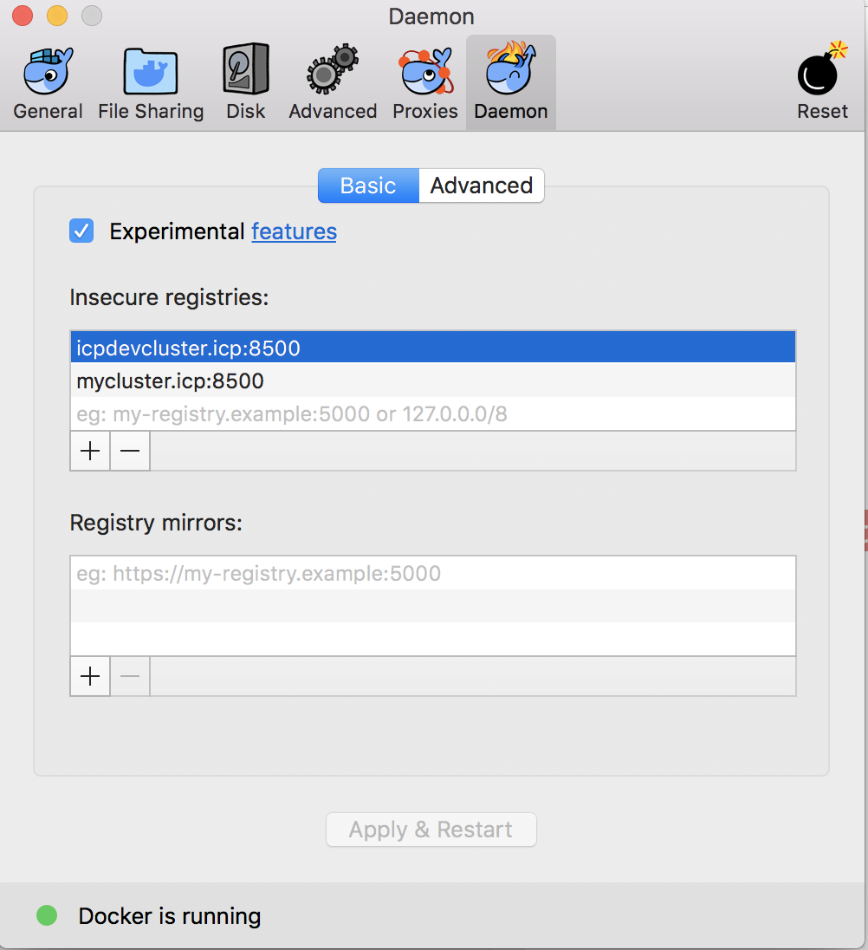Image resolution: width=868 pixels, height=950 pixels.
Task: Select mycluster.icp:8500 registry entry
Action: tap(433, 381)
